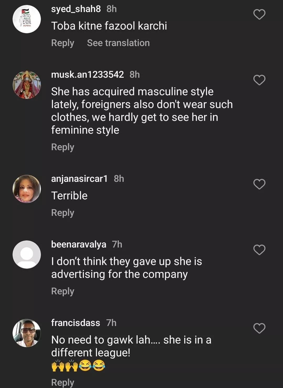Tap heart on anjanasircar1's "Terrible" comment
Screen dimensions: 283x388
click(x=259, y=184)
